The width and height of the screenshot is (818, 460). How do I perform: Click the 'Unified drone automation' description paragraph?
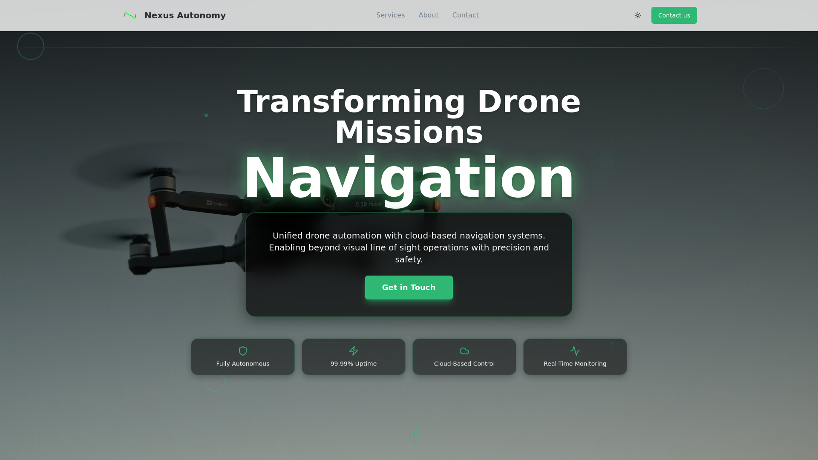click(x=409, y=247)
